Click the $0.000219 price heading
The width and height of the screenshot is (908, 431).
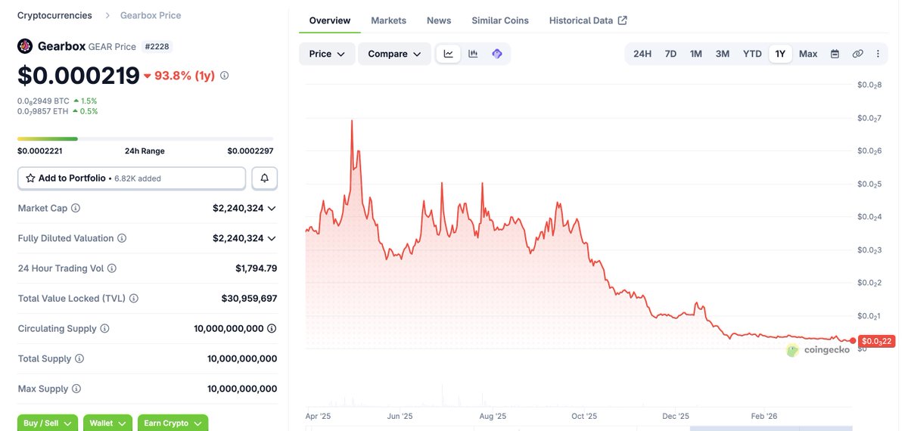click(79, 76)
